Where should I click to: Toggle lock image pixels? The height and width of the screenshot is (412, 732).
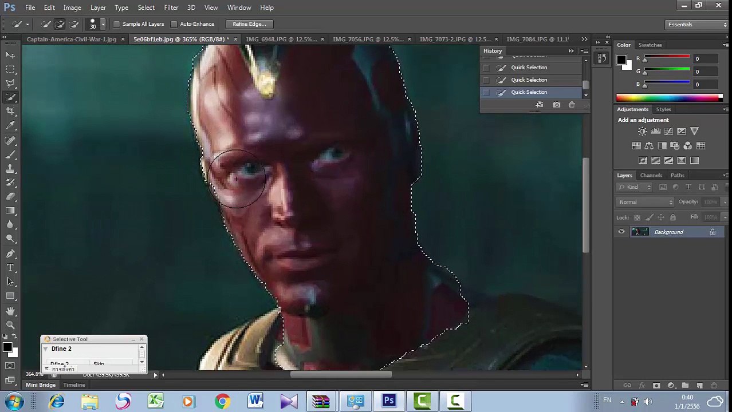pyautogui.click(x=649, y=217)
